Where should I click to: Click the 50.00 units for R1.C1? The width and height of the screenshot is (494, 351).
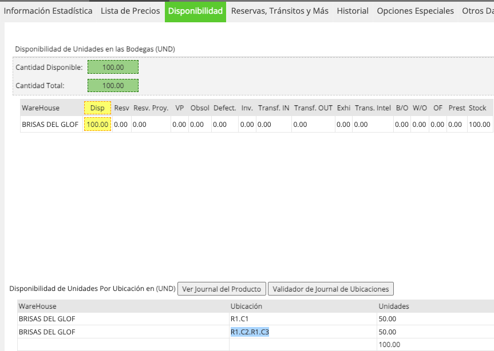(x=387, y=318)
